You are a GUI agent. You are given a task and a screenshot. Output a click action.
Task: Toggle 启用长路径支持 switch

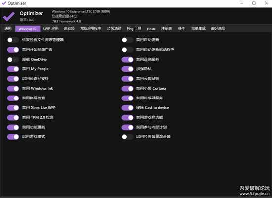[13, 79]
